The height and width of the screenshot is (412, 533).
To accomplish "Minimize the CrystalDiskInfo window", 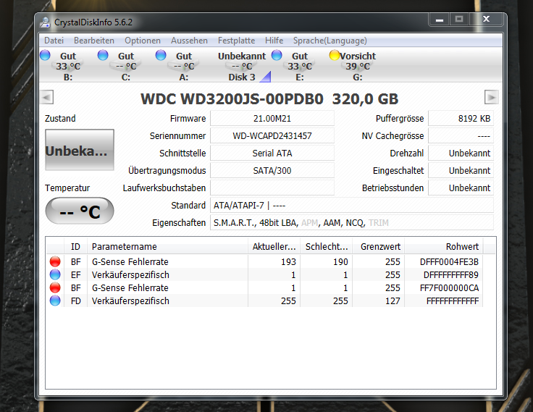I will pyautogui.click(x=440, y=20).
